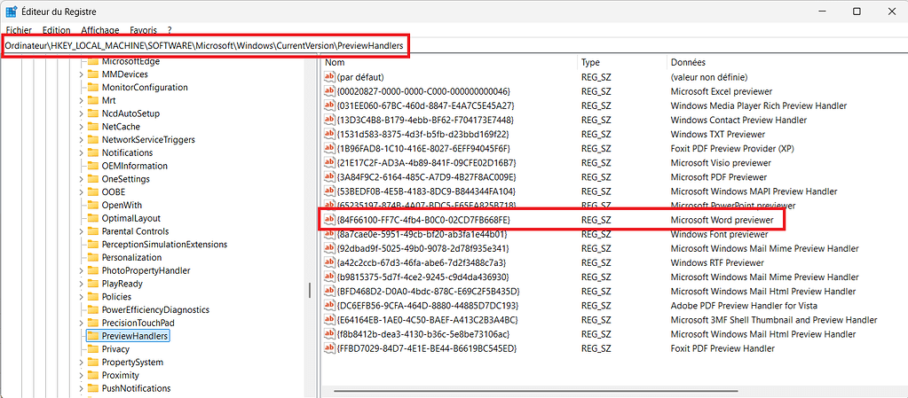908x398 pixels.
Task: Open the Affichage menu
Action: [99, 30]
